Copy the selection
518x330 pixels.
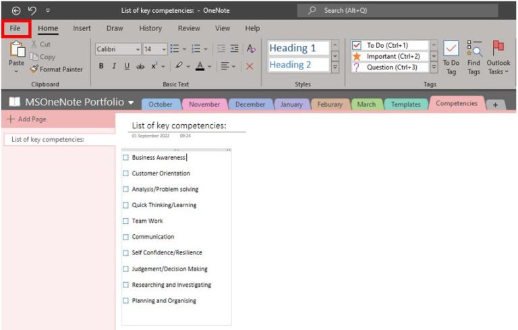[x=42, y=57]
